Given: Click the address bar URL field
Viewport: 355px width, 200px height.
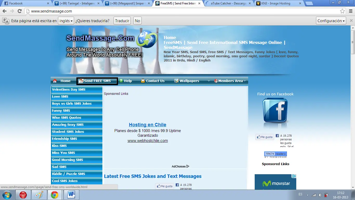Looking at the screenshot, I should pos(182,11).
